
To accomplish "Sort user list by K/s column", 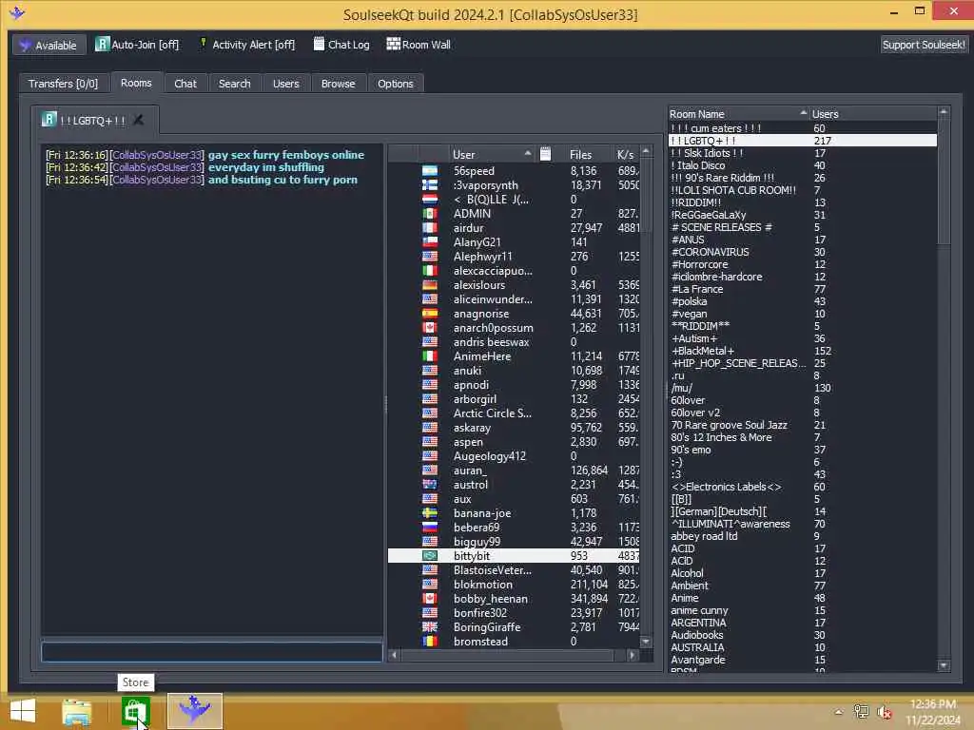I will (x=625, y=154).
